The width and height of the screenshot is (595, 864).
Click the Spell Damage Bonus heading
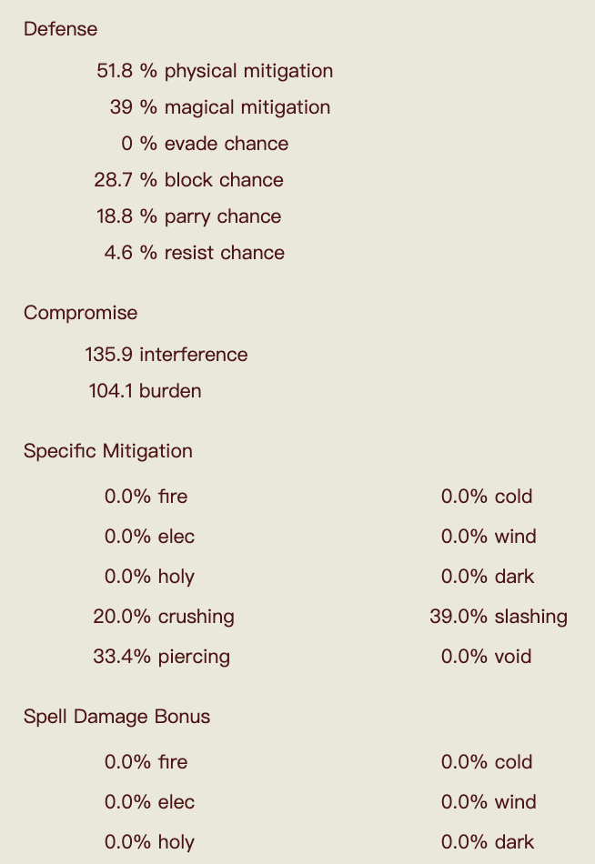coord(116,717)
